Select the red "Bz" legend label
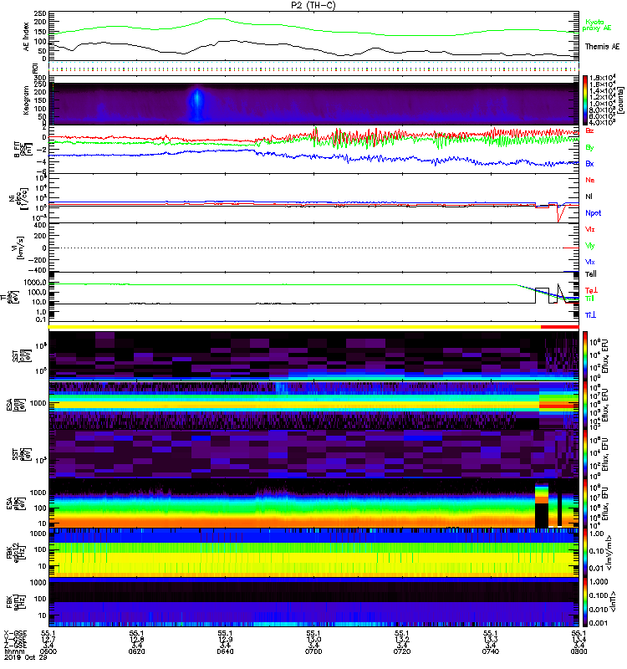 coord(589,131)
